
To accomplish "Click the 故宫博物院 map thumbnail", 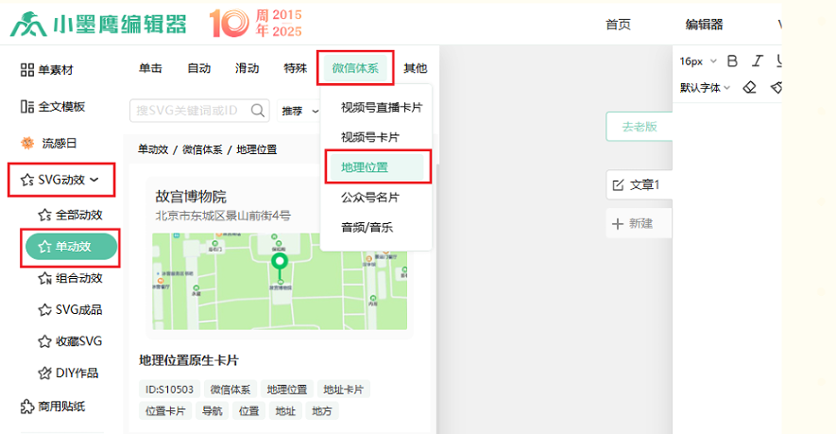I will click(280, 281).
